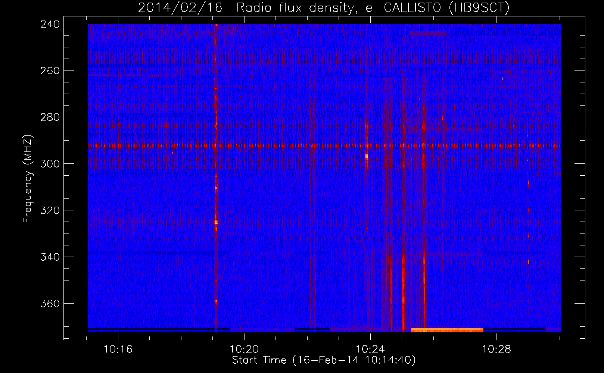The image size is (604, 373).
Task: Click the 'Frequency (MHZ)' axis label
Action: (28, 179)
